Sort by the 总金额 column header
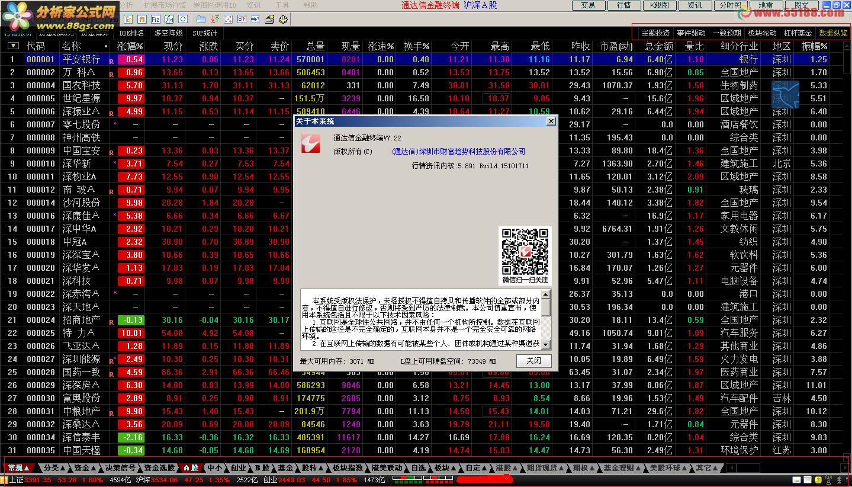 point(659,46)
